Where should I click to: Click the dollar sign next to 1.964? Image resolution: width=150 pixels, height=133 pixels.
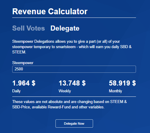coord(33,83)
